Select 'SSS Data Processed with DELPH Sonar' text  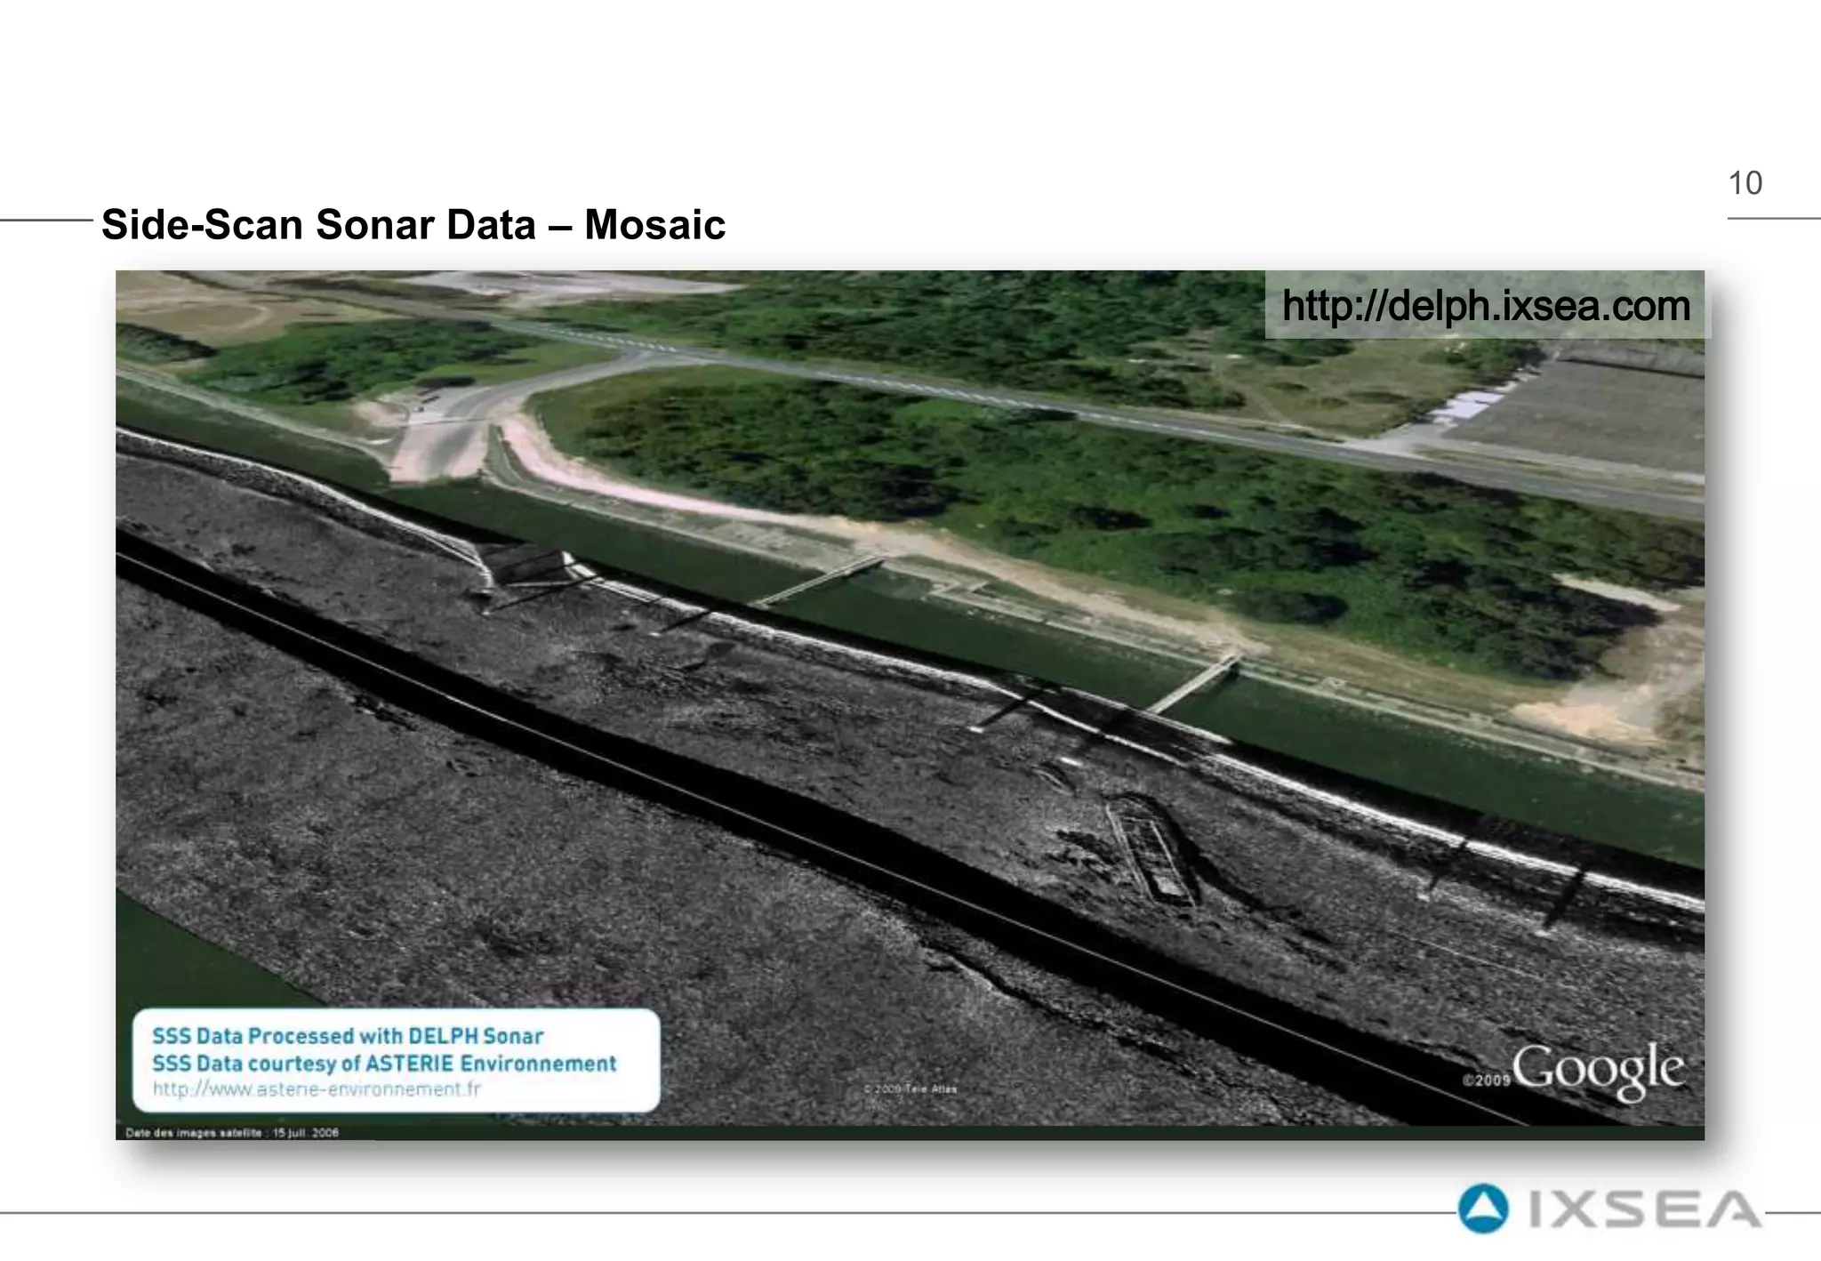pyautogui.click(x=347, y=1036)
